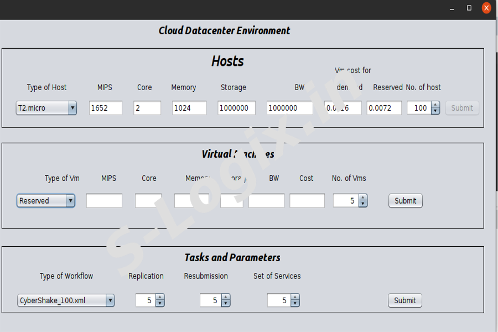Decrement the Resubmission spinner
This screenshot has width=498, height=332.
pyautogui.click(x=225, y=304)
